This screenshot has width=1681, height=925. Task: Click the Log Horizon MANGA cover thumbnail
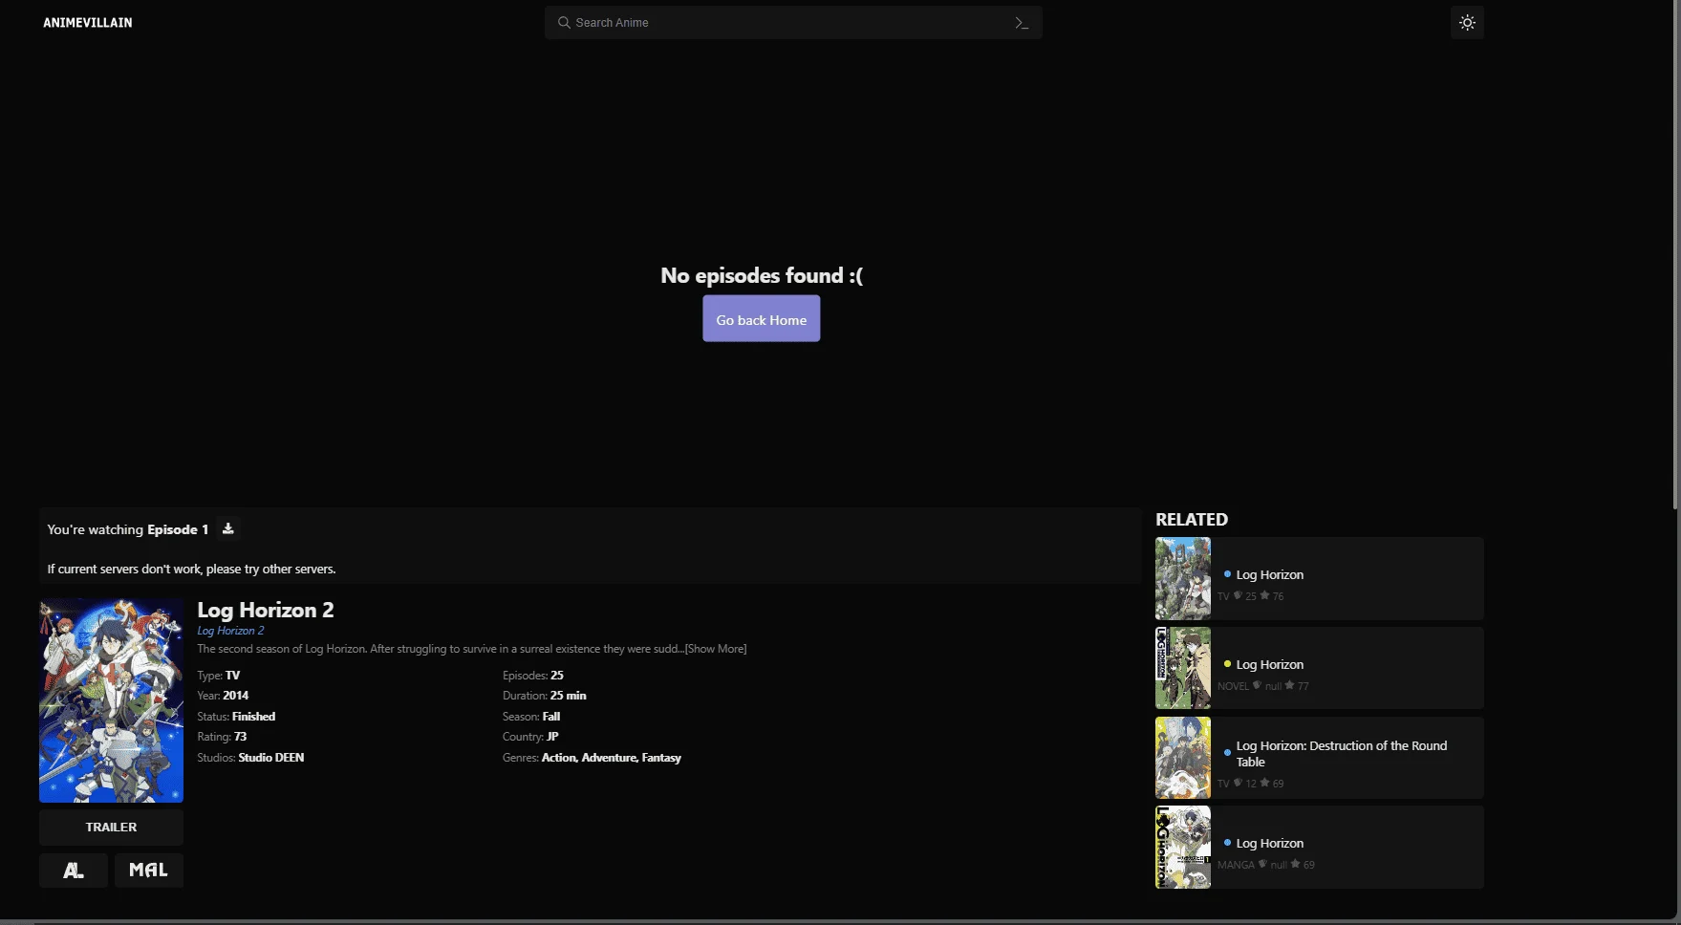tap(1183, 847)
